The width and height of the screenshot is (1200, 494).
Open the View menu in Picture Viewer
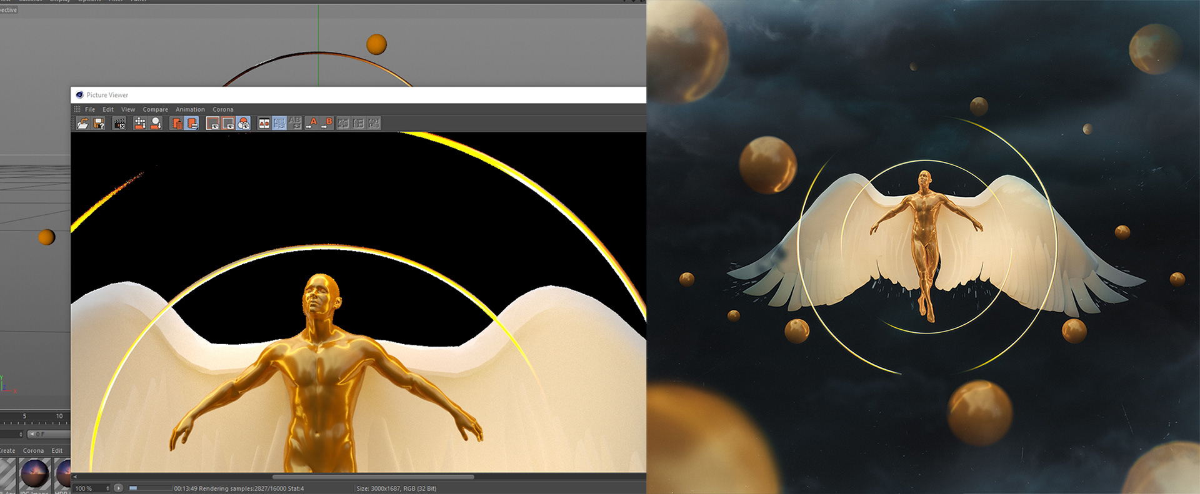click(128, 109)
